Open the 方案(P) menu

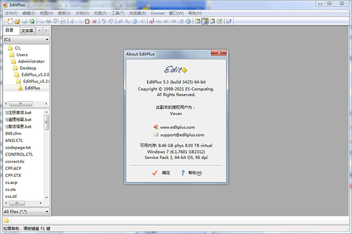(100, 13)
